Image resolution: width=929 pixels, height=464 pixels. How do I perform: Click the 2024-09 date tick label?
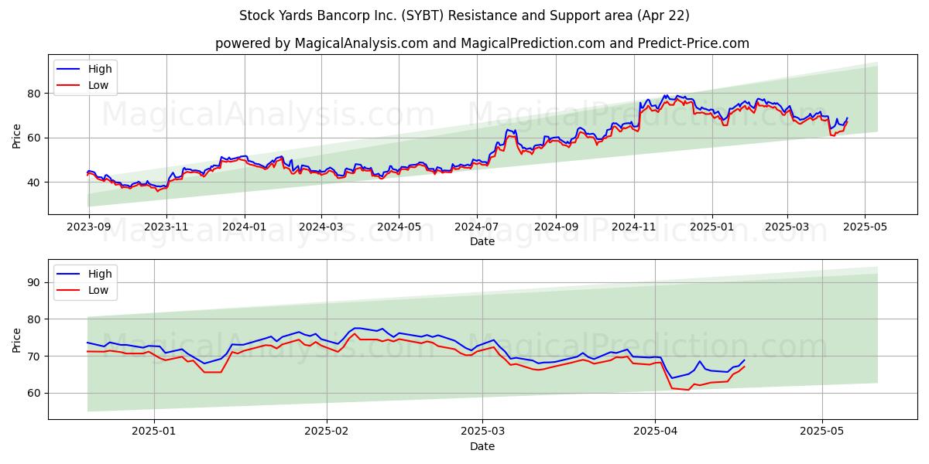(556, 227)
